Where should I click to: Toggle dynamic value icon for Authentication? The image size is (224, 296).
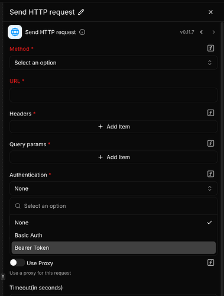[x=210, y=174]
